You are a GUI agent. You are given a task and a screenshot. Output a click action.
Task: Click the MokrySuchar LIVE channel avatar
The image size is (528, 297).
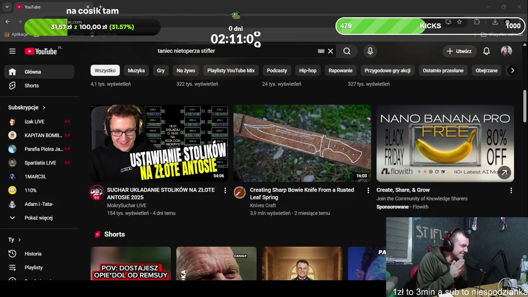coord(97,193)
